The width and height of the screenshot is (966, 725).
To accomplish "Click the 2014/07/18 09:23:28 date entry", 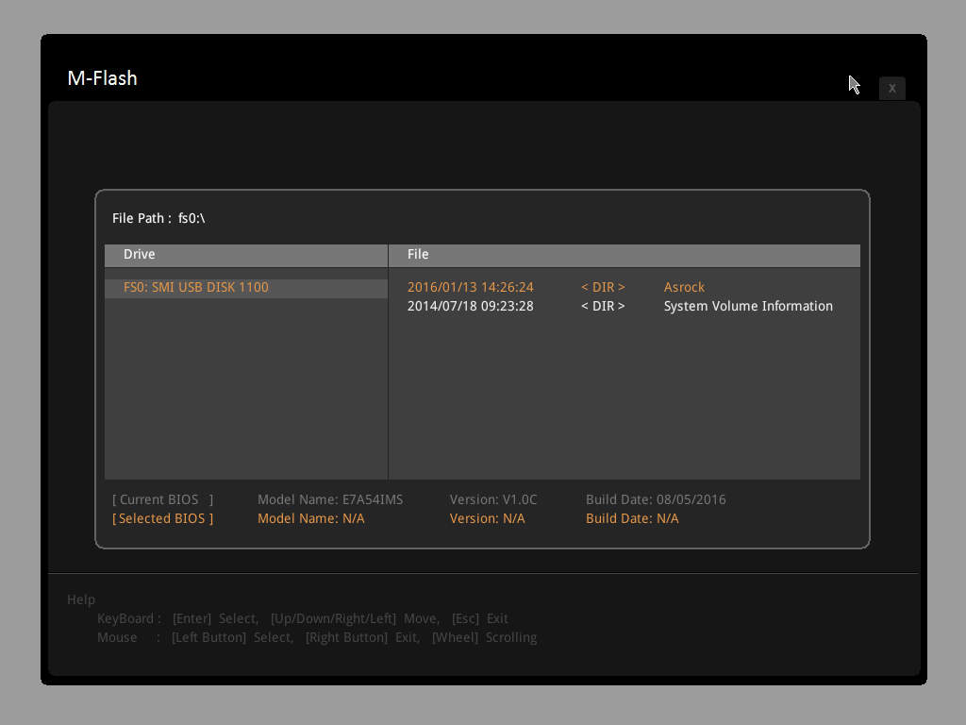I will (470, 306).
